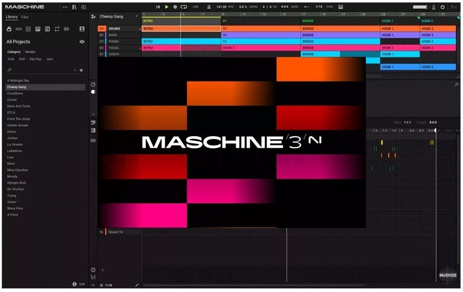The image size is (463, 292).
Task: Select the Golden Sunset project in list
Action: click(x=17, y=126)
